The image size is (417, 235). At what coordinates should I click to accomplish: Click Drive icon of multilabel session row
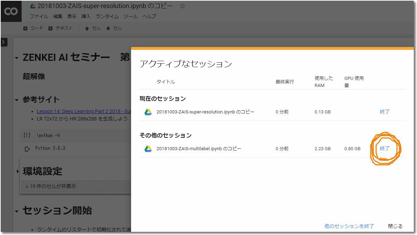pyautogui.click(x=148, y=149)
